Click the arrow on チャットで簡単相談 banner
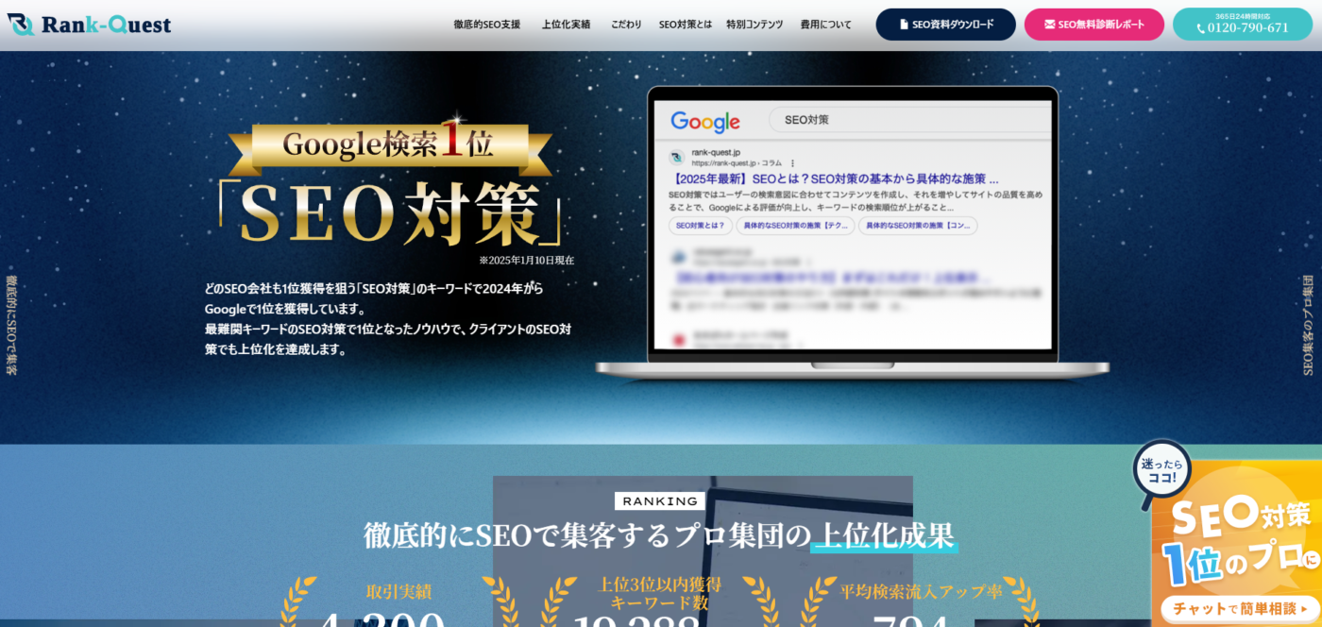This screenshot has width=1322, height=627. 1304,607
